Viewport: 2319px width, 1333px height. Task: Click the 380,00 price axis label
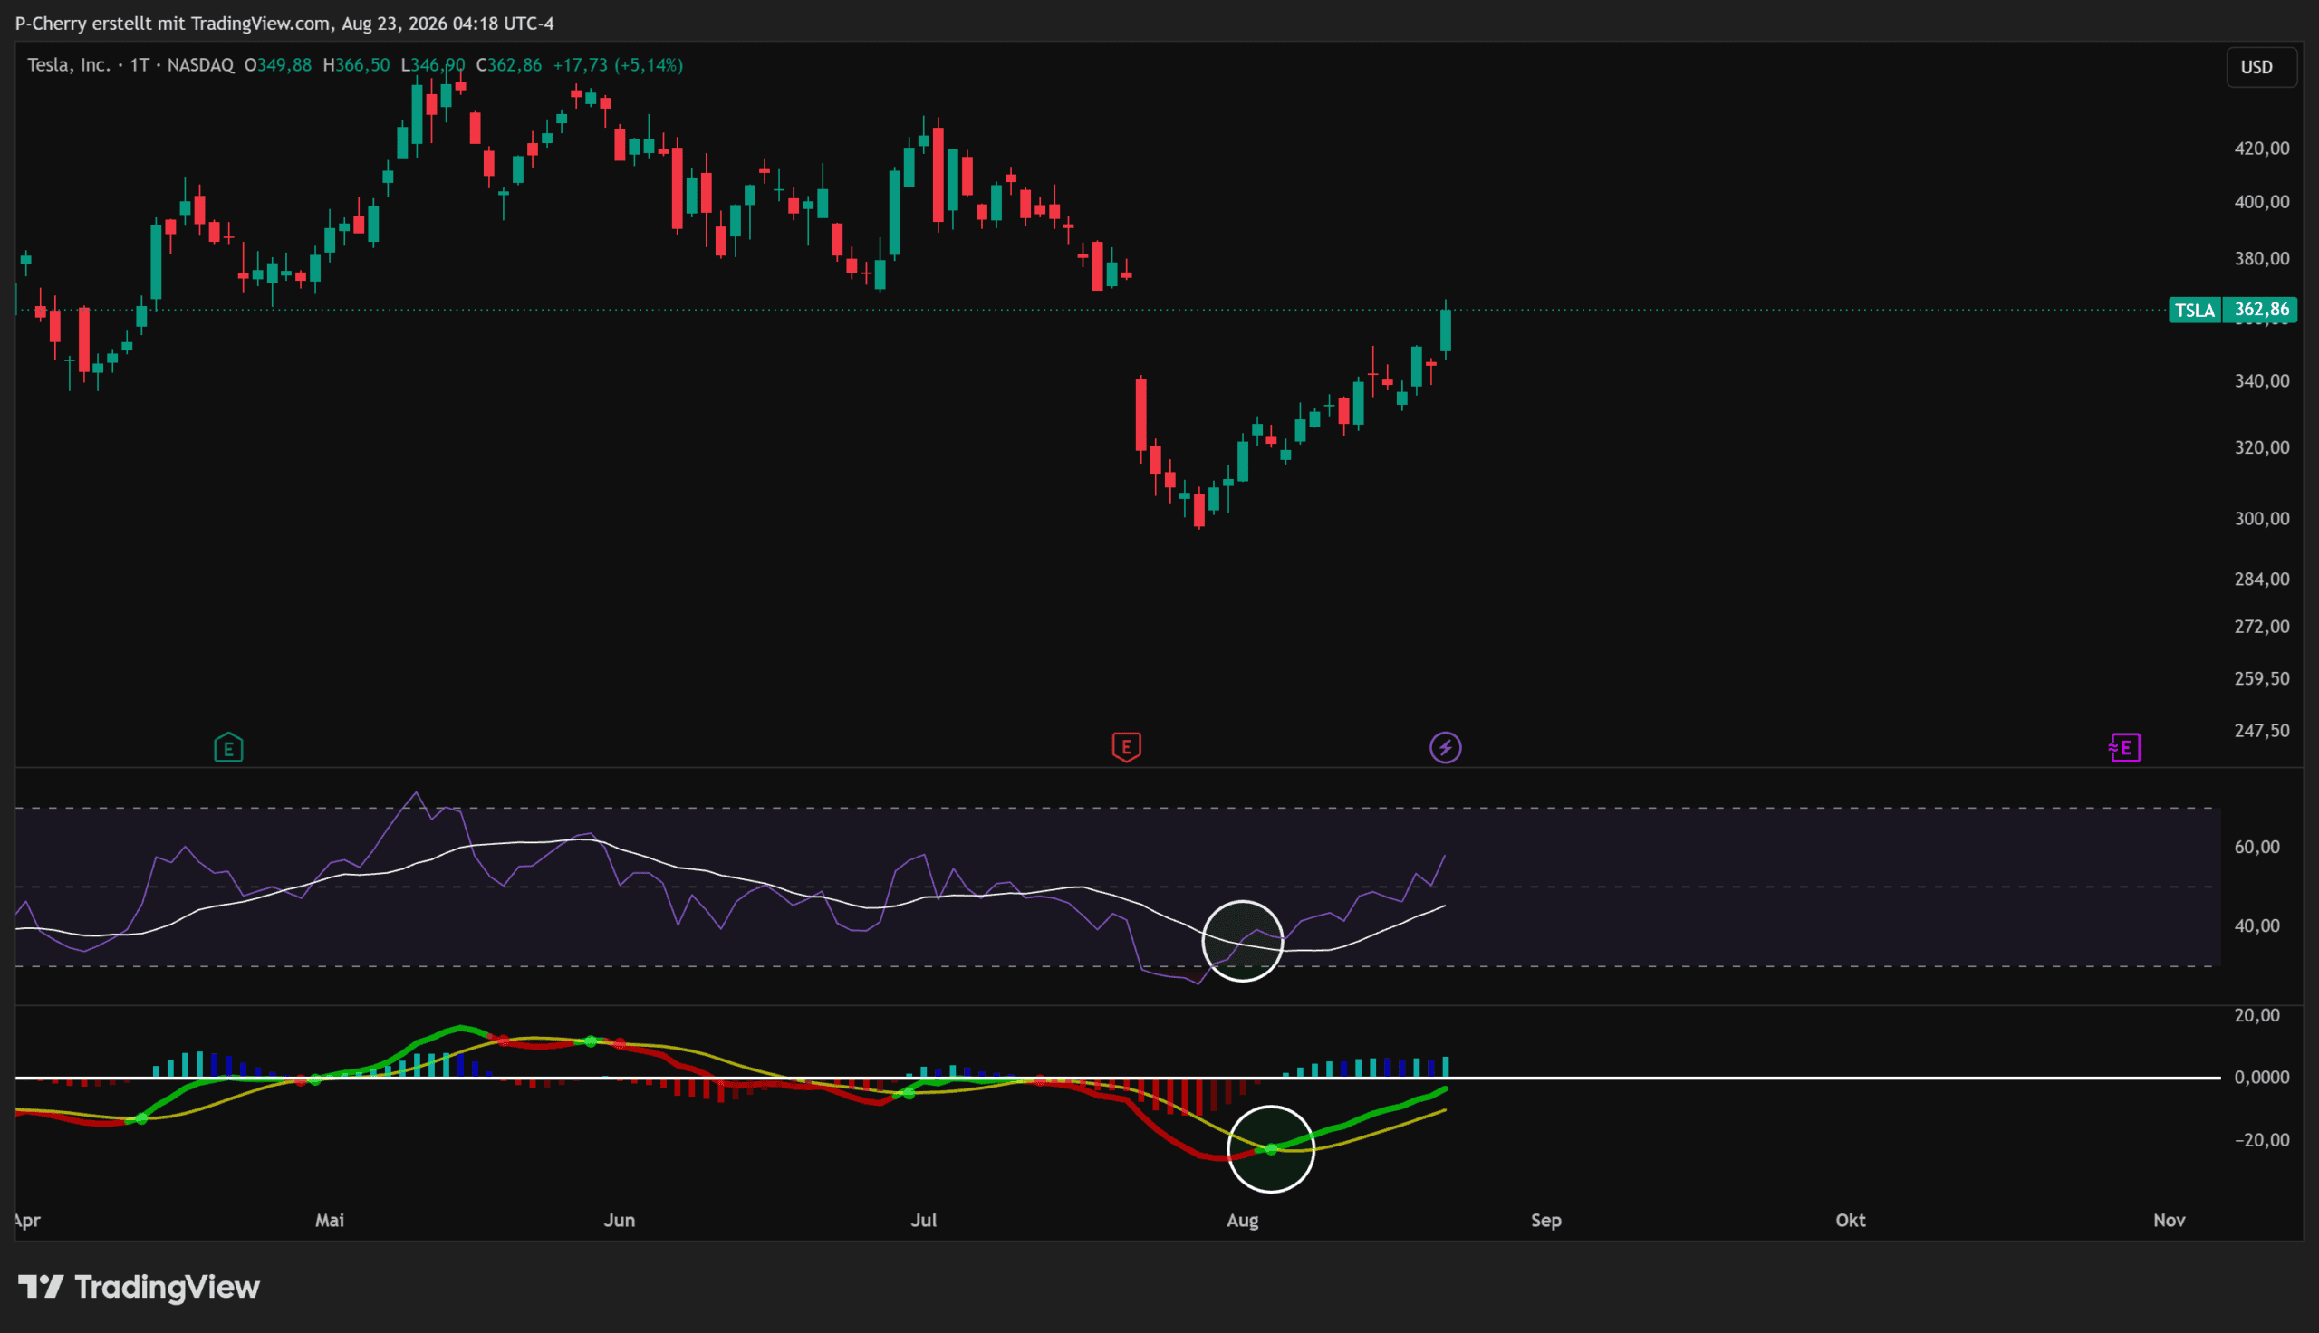coord(2261,259)
